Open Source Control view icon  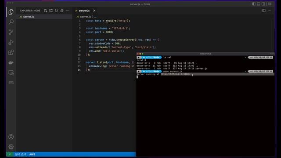[x=11, y=32]
